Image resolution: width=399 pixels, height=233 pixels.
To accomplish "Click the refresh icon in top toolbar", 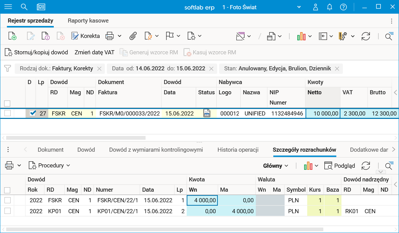I will click(x=366, y=36).
